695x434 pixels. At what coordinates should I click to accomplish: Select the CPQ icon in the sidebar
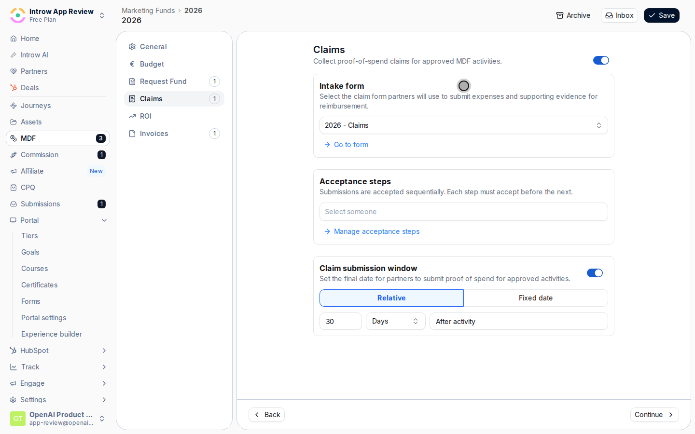click(14, 188)
